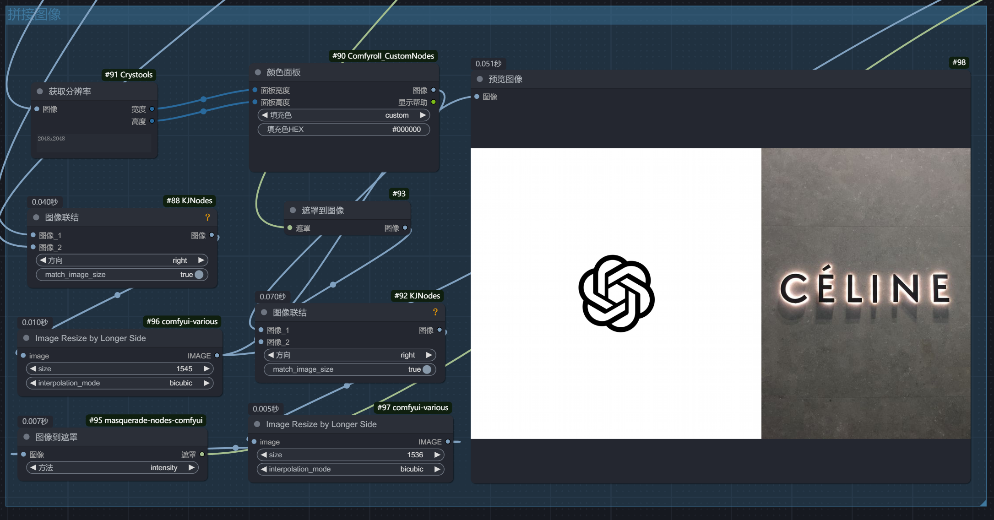This screenshot has height=520, width=994.
Task: Click the #98 node badge
Action: [959, 62]
